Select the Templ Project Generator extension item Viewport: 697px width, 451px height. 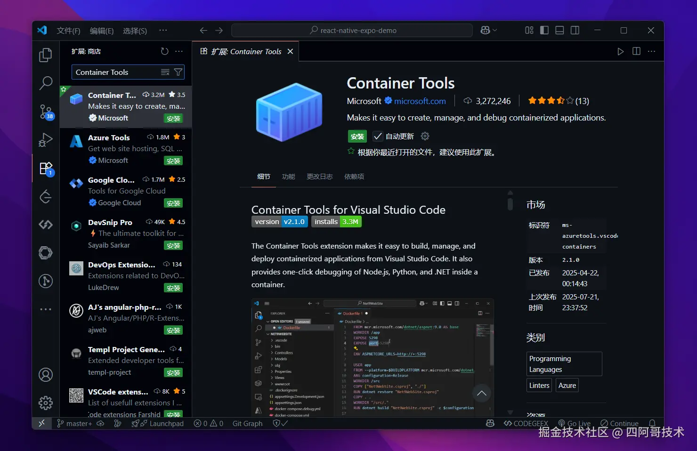[x=126, y=361]
